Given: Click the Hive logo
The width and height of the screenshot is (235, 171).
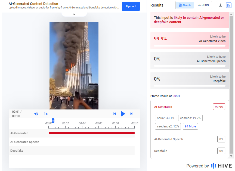Looking at the screenshot, I should (221, 166).
